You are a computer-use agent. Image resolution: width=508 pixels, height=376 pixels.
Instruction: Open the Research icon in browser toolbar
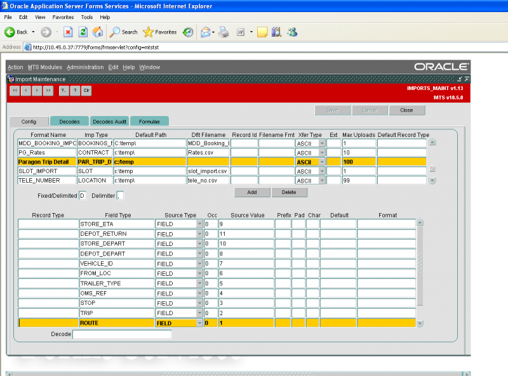(x=276, y=32)
